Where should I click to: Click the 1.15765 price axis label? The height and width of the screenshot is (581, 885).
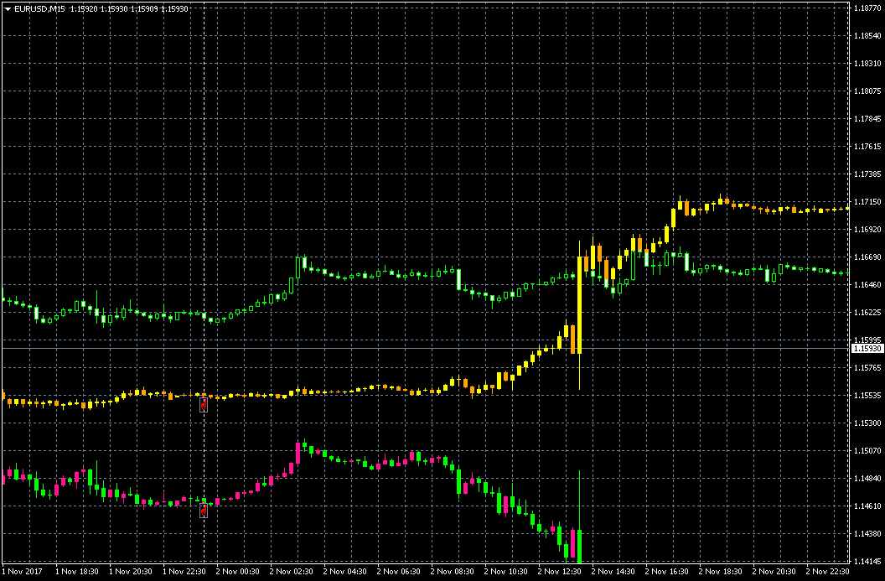click(x=867, y=367)
